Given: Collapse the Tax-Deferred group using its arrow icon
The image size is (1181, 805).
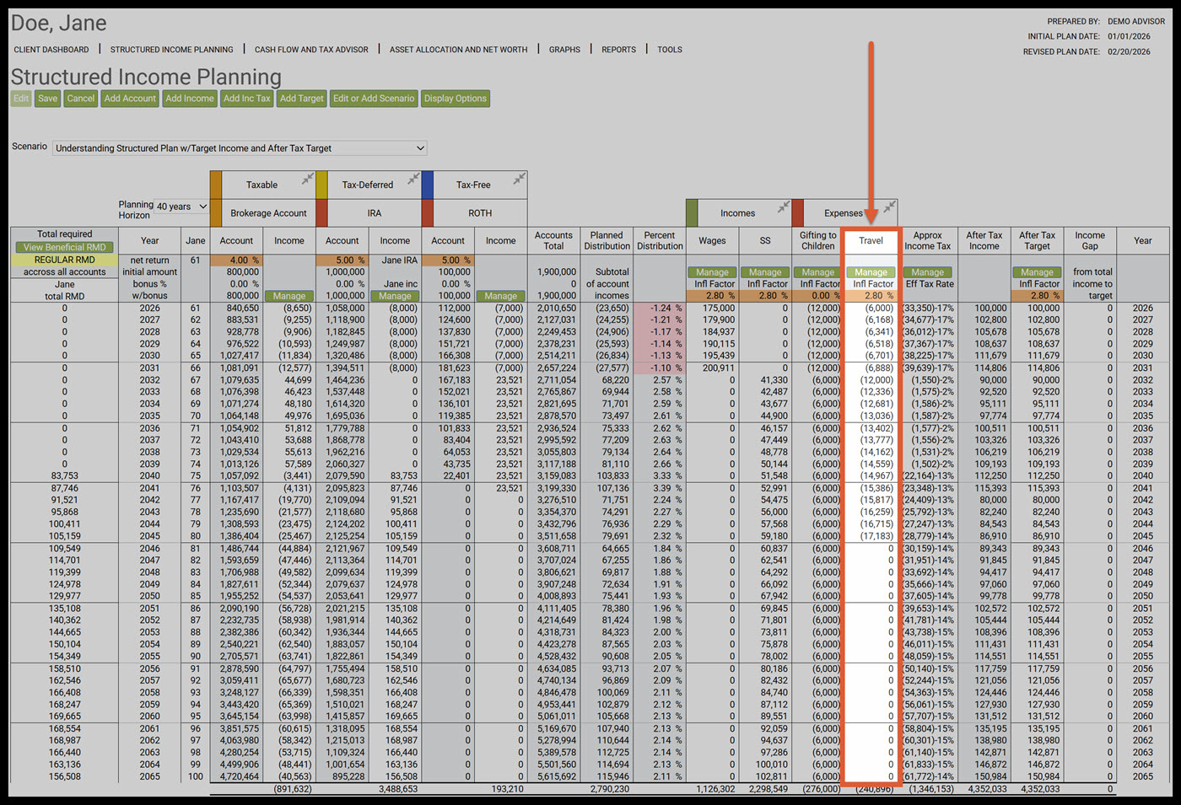Looking at the screenshot, I should [x=413, y=178].
